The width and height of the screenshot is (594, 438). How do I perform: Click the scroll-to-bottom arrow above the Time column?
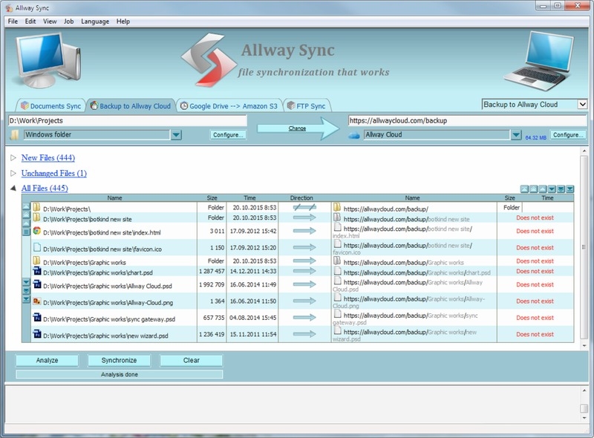click(571, 187)
